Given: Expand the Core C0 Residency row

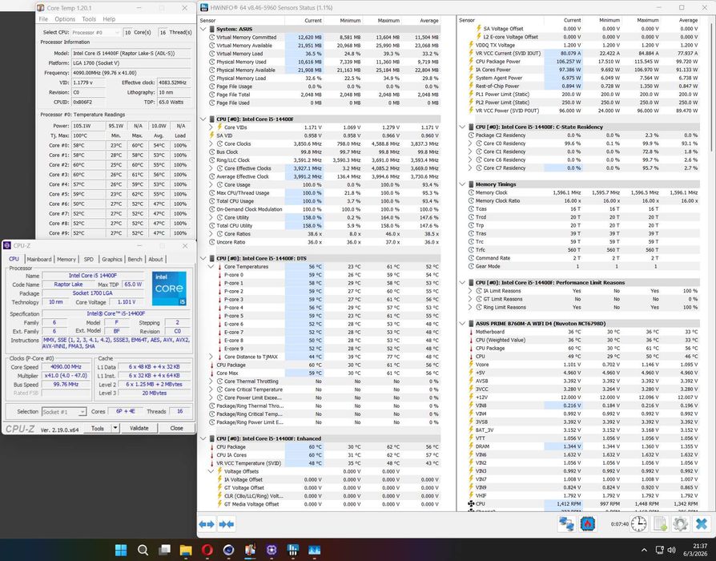Looking at the screenshot, I should 470,143.
